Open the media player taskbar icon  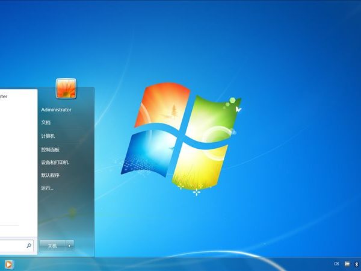[8, 264]
